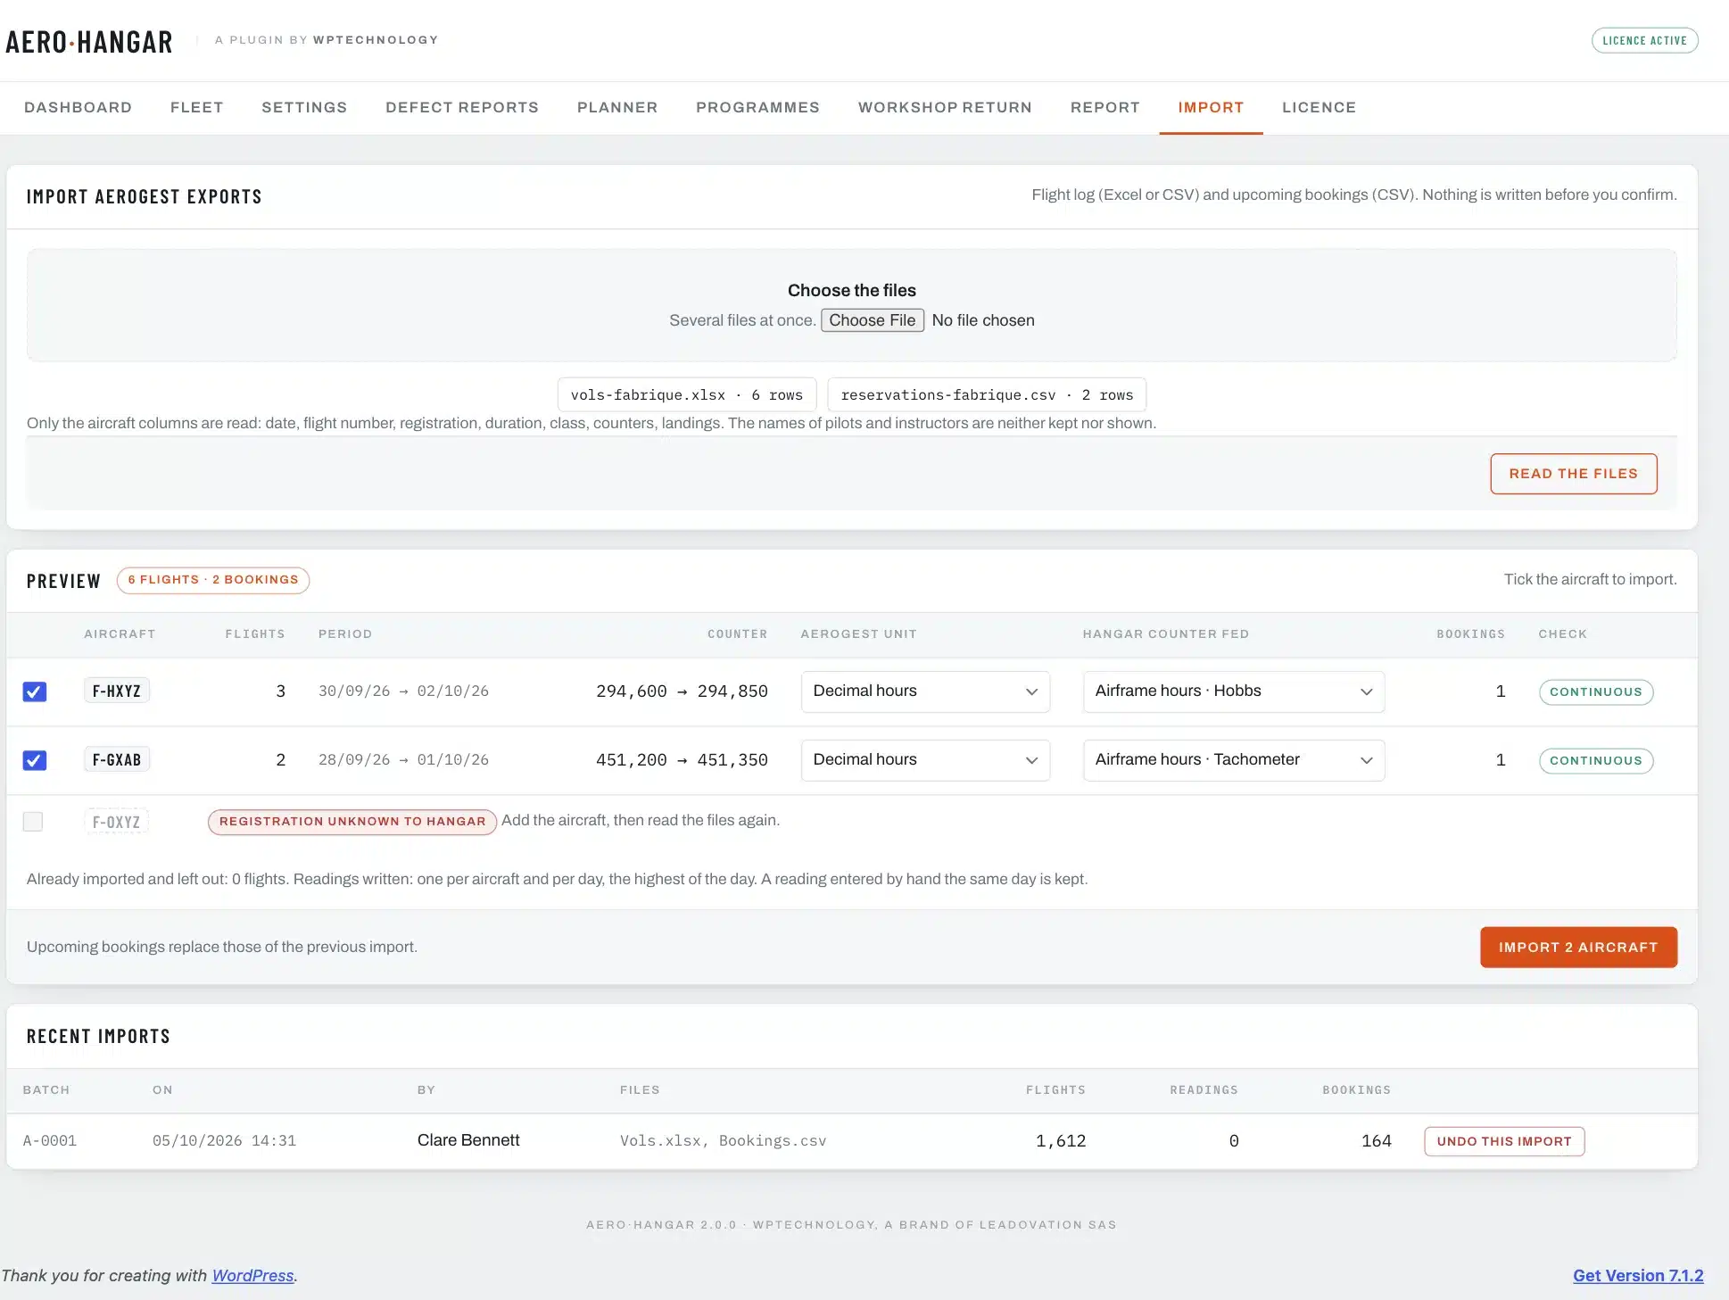Click the F-OXYZ registration tag
Screen dimensions: 1729x1300
[x=117, y=822]
